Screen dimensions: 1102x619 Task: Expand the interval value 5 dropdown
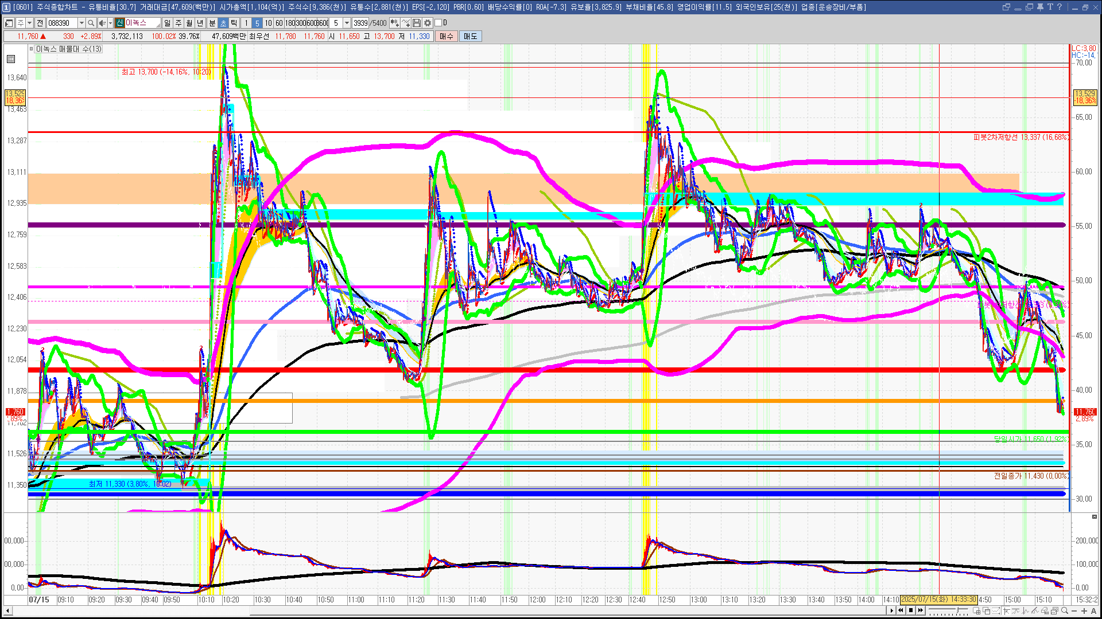click(347, 23)
